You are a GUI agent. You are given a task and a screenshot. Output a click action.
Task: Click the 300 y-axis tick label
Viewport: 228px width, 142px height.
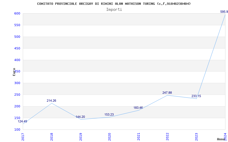click(x=17, y=83)
